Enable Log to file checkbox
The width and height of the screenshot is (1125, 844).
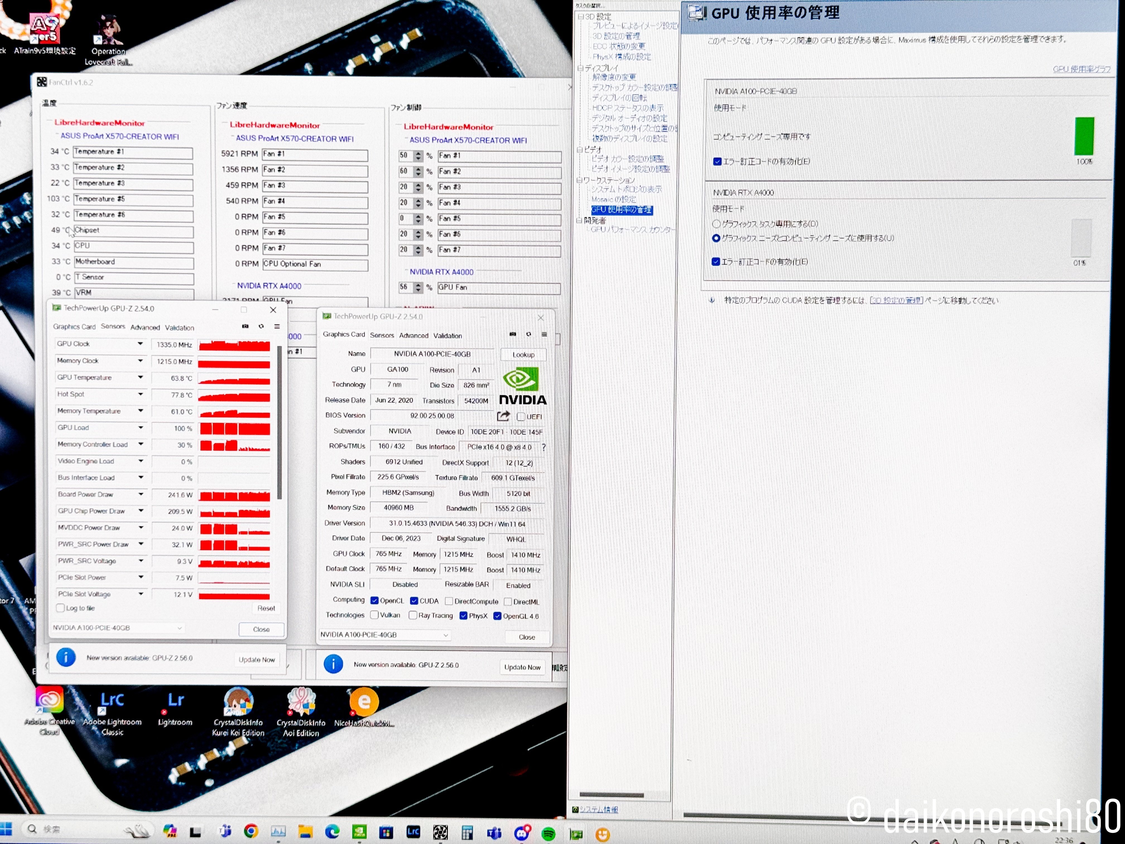[61, 608]
